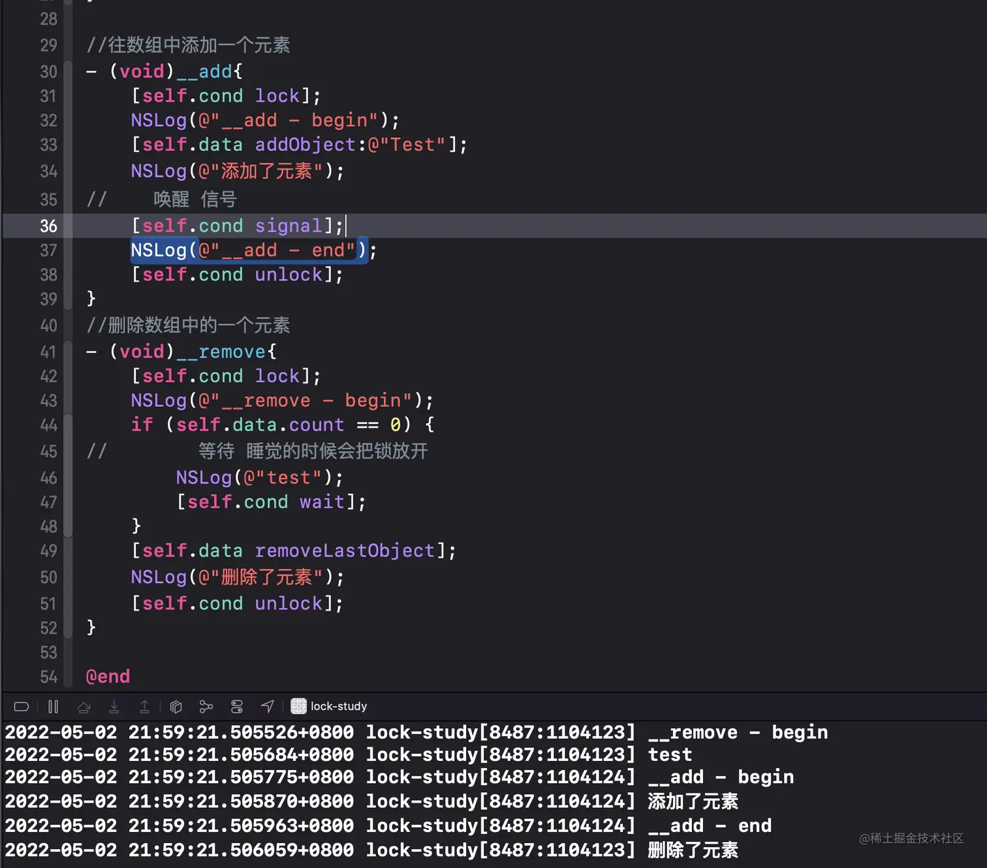Click the @end keyword on line 54
Screen dimensions: 987x868
[x=108, y=677]
